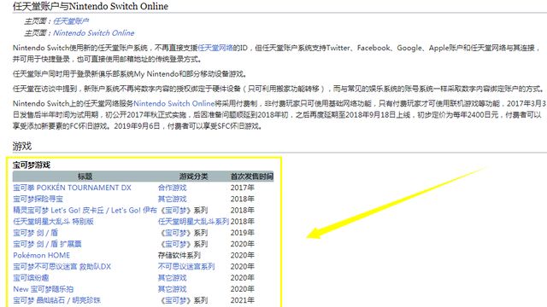Viewport: 547px width, 307px height.
Task: Open 宝可梦不可思议迷宫 救助队DX link
Action: click(62, 267)
